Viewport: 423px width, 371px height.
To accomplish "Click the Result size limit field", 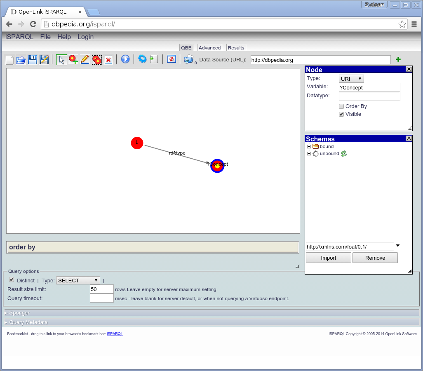I will (x=101, y=289).
